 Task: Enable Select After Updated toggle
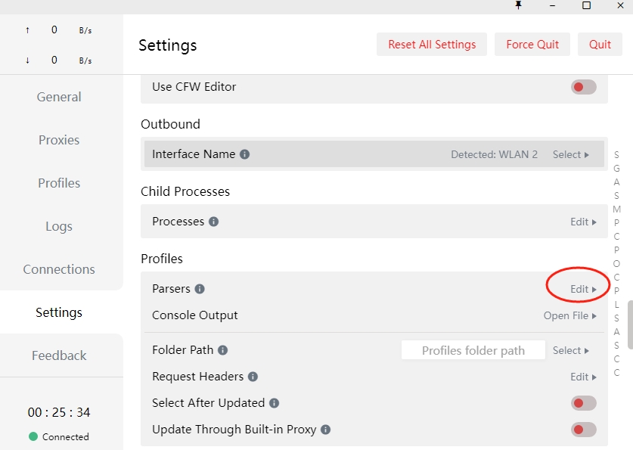coord(583,403)
